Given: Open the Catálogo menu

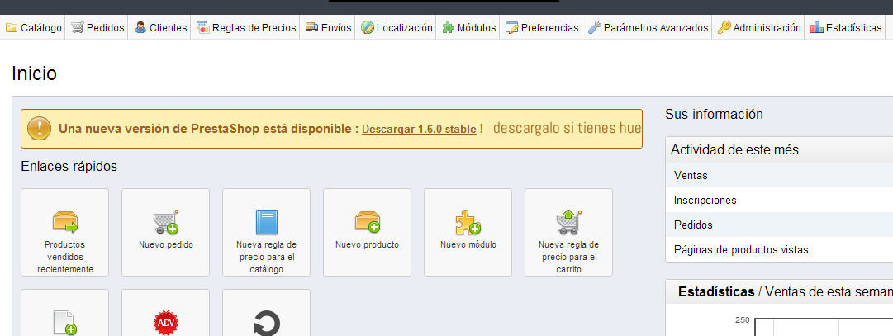Looking at the screenshot, I should pos(33,27).
